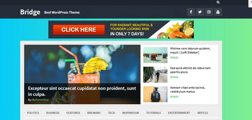Viewport: 252px width, 120px height.
Task: Select the BREAKING menu item
Action: tap(94, 113)
